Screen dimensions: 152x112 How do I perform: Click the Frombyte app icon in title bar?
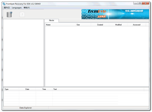pyautogui.click(x=4, y=4)
